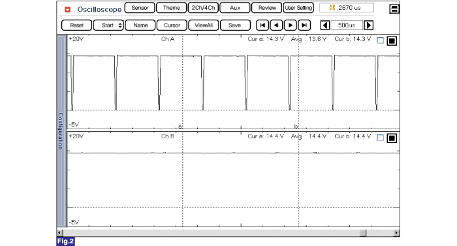The width and height of the screenshot is (457, 246).
Task: Open the Review menu
Action: (266, 8)
